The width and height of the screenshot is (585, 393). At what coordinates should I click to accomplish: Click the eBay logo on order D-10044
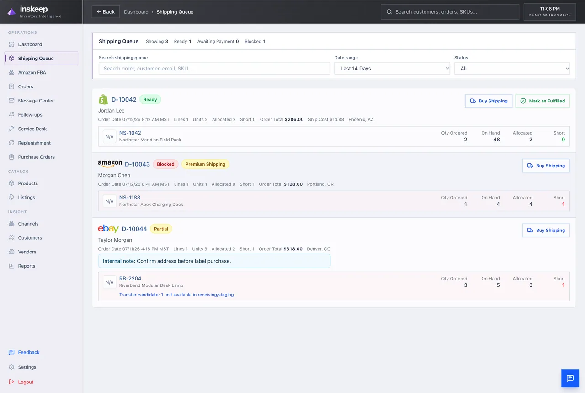click(108, 228)
